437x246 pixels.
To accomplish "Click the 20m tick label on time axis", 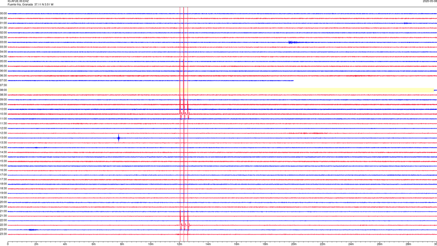I will coord(294,244).
